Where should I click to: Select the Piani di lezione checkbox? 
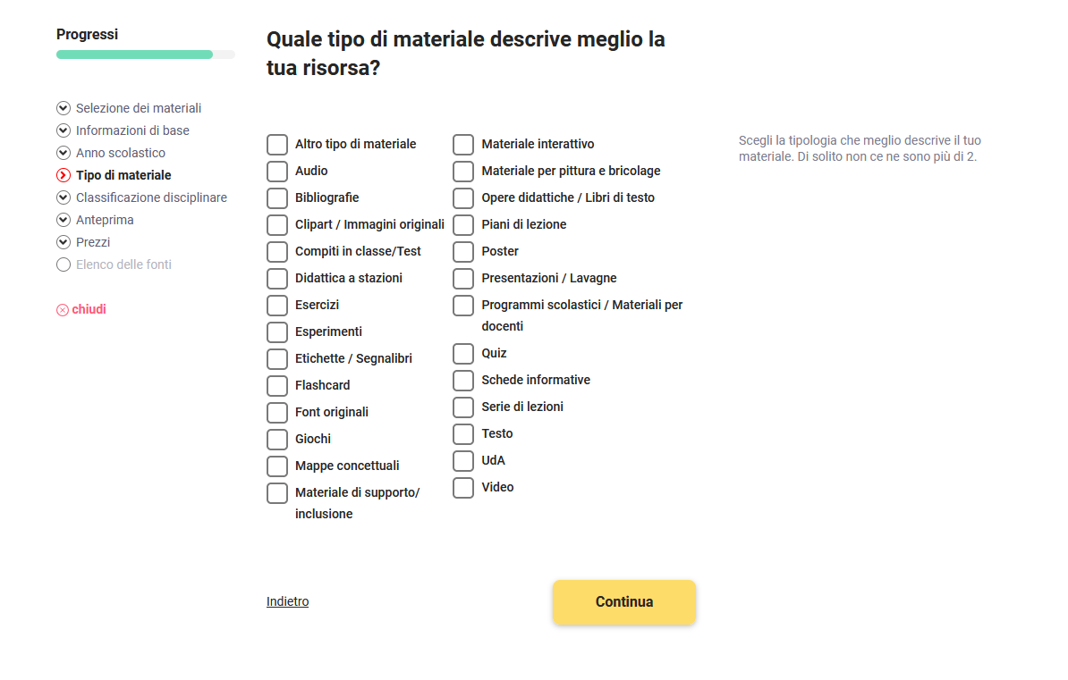463,224
